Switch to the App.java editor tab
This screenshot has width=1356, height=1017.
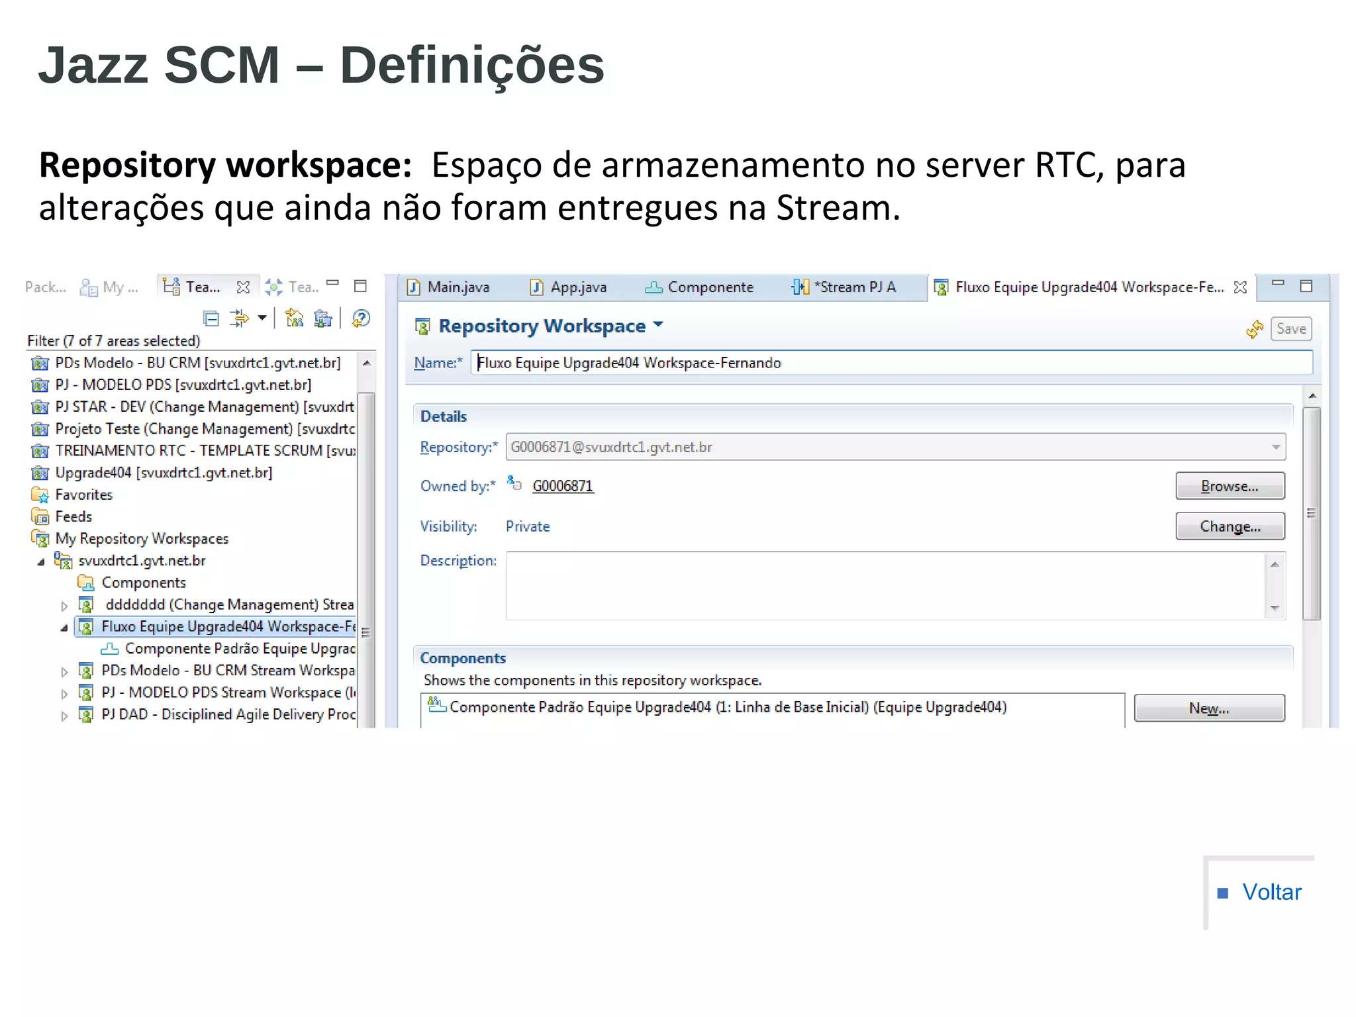(569, 287)
